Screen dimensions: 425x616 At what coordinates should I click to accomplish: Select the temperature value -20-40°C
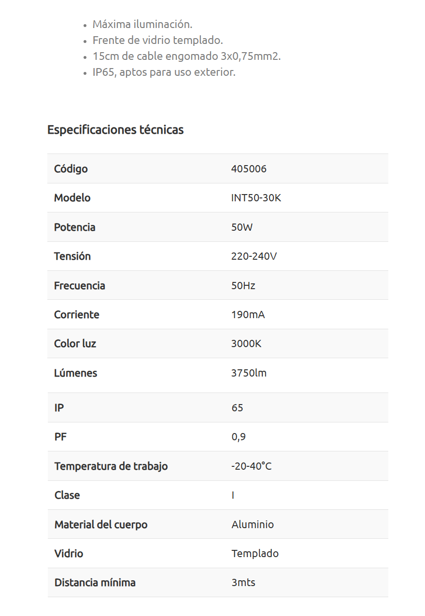[x=251, y=466]
